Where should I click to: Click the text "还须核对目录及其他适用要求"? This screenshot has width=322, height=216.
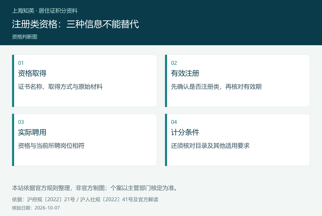click(x=210, y=146)
